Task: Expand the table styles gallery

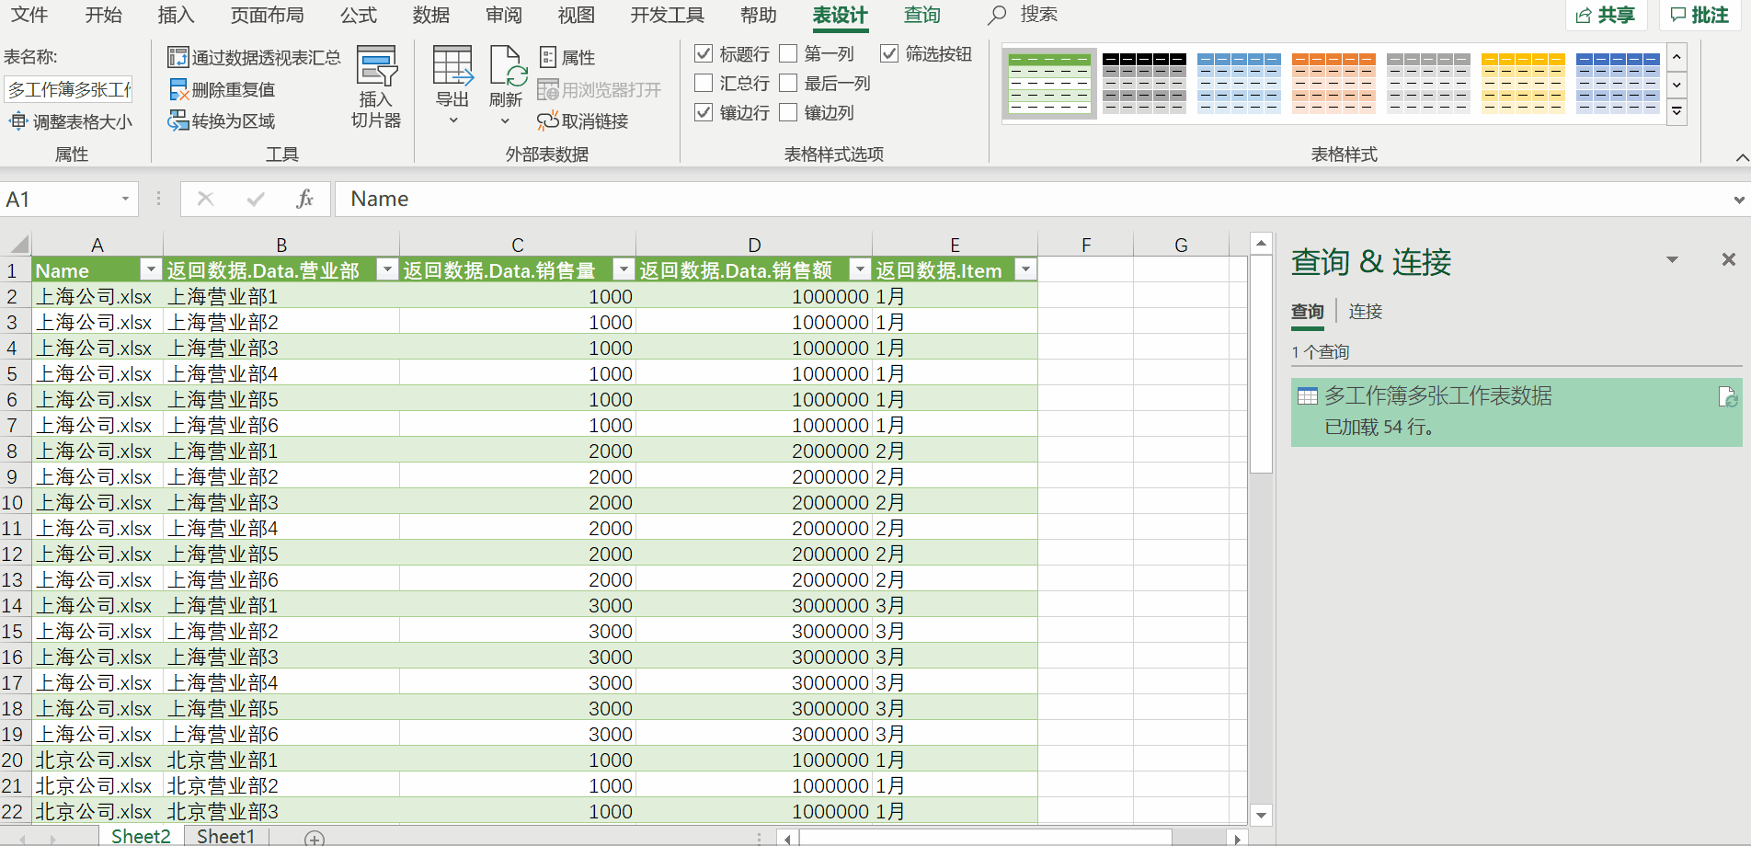Action: pyautogui.click(x=1677, y=112)
